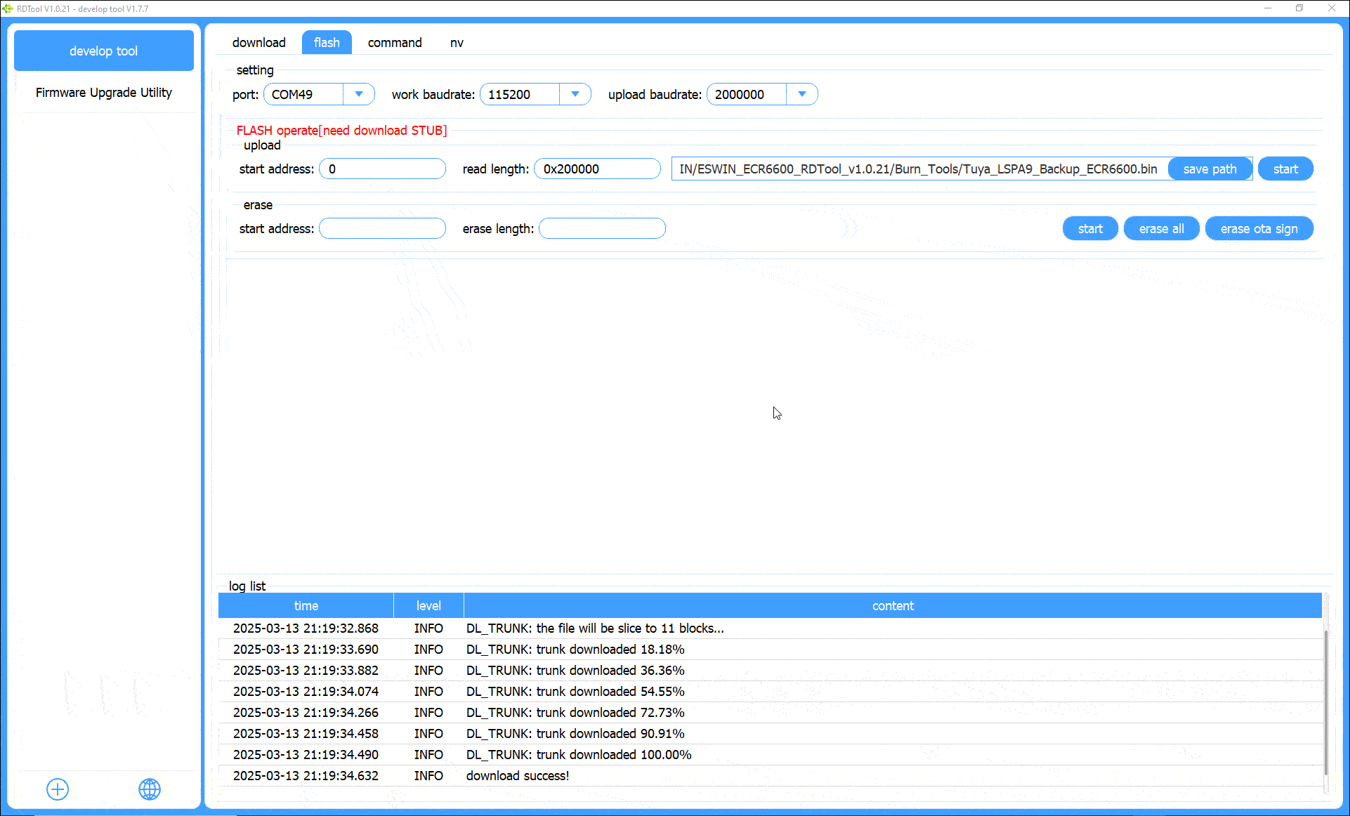Click the content column header in log
Screen dimensions: 1350x816
[893, 606]
